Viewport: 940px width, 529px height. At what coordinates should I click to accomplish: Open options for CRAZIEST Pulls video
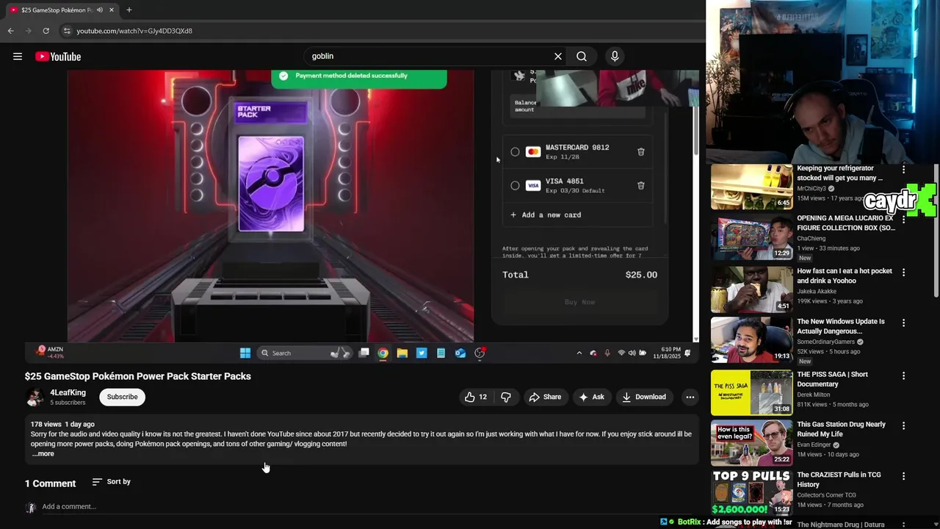[x=903, y=476]
